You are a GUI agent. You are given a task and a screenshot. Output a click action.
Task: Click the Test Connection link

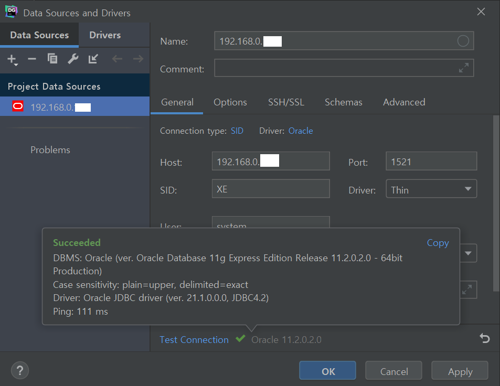pos(194,340)
